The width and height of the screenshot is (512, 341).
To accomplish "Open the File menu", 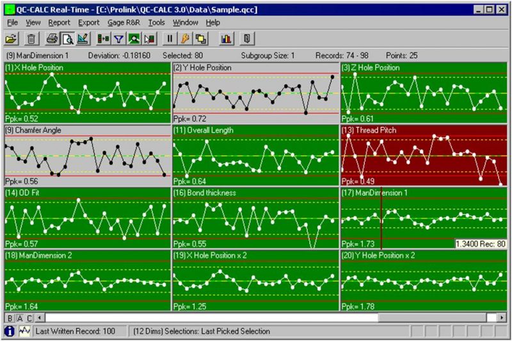I will tap(12, 22).
